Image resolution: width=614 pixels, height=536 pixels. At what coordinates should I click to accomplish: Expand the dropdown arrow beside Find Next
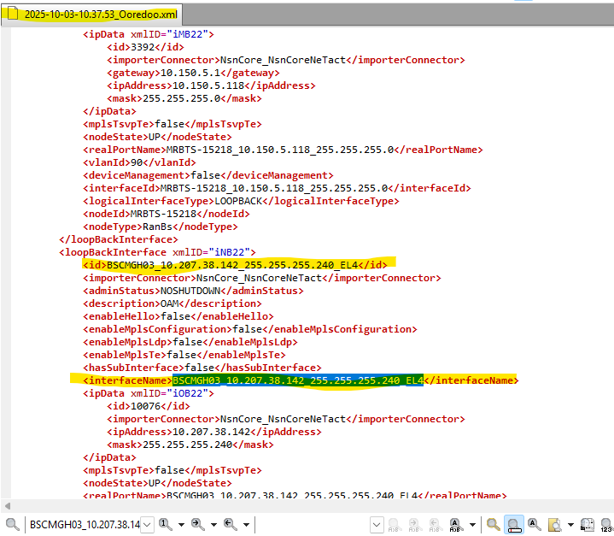(213, 524)
